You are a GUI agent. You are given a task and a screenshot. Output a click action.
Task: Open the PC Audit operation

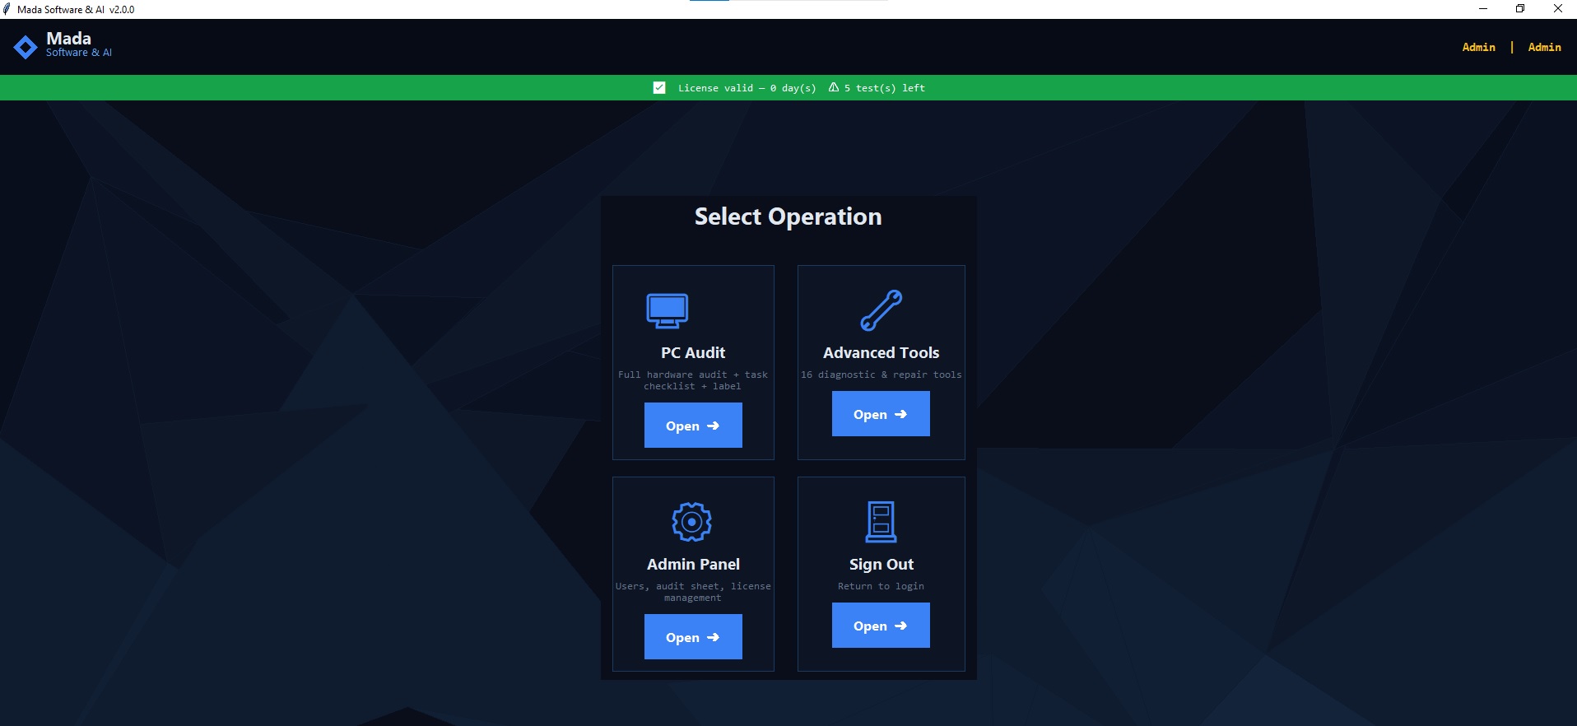[693, 426]
